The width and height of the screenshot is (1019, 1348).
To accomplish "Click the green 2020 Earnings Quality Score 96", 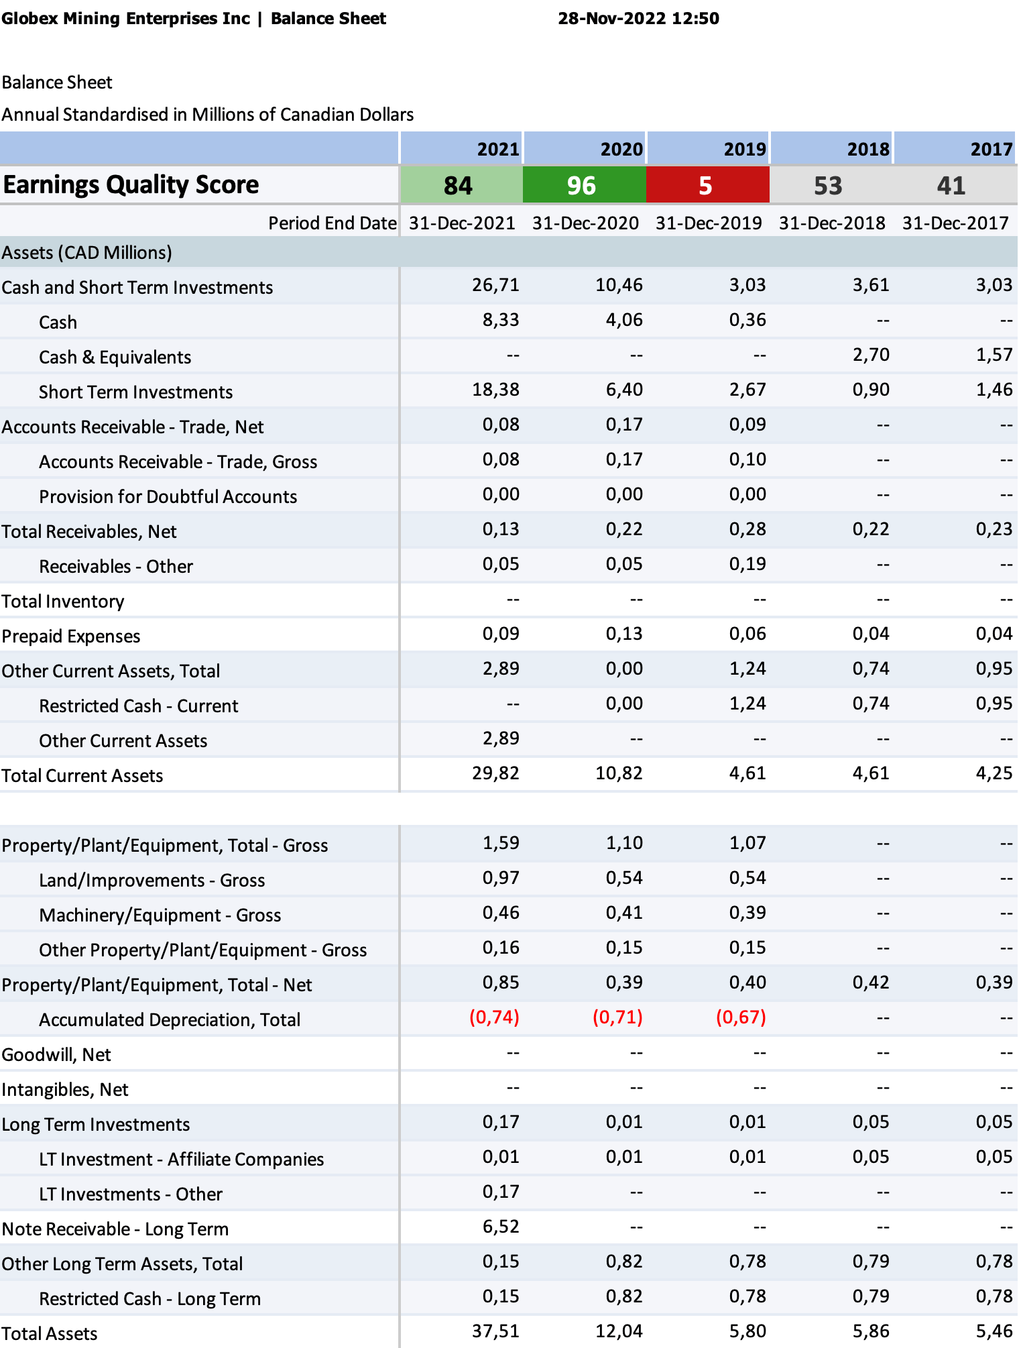I will 583,185.
